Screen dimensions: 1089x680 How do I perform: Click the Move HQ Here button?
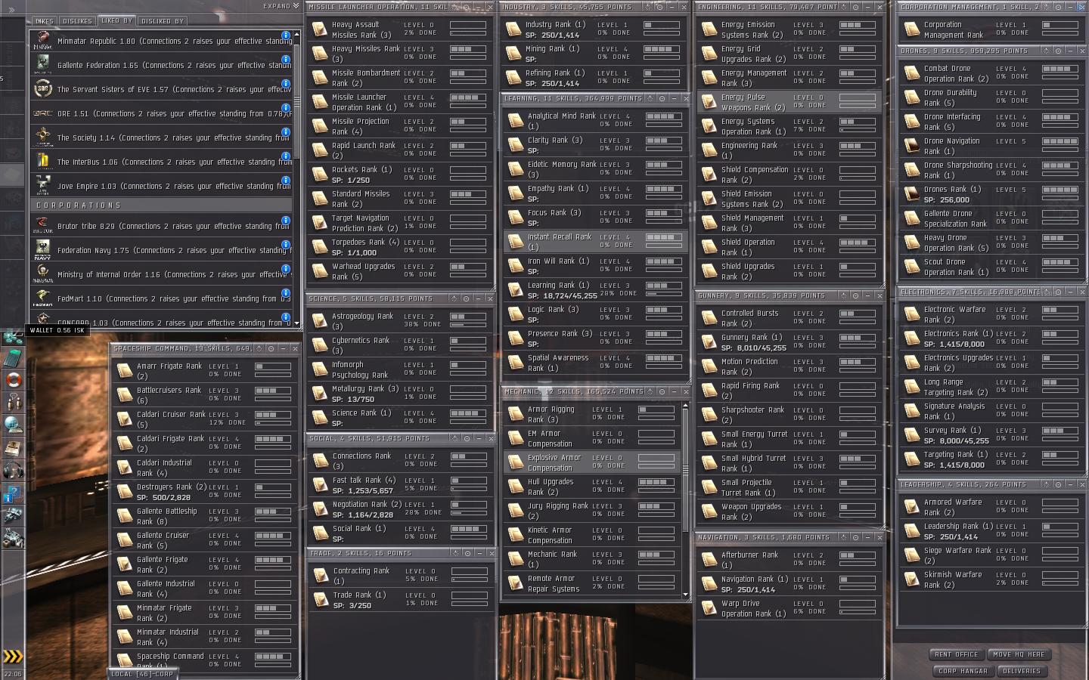click(1019, 654)
